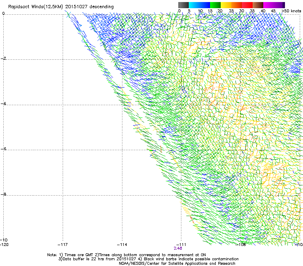Click the longitude label '-120'
Viewport: 303px width, 266px height.
4,245
